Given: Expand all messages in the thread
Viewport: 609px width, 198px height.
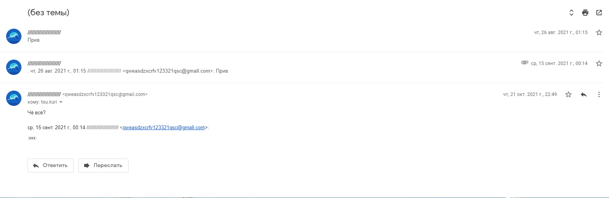Looking at the screenshot, I should coord(571,13).
